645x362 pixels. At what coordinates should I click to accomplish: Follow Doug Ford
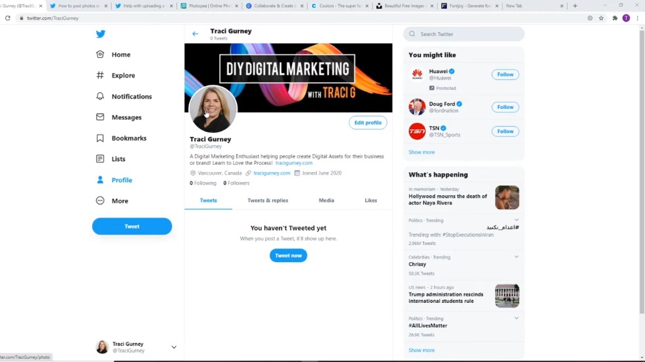point(505,107)
